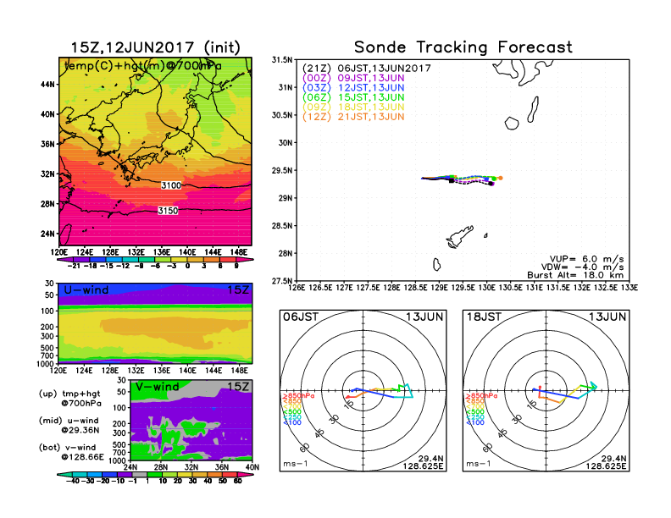Click the "40N" latitude tick under the V-wind panel
The image size is (671, 518).
[252, 467]
